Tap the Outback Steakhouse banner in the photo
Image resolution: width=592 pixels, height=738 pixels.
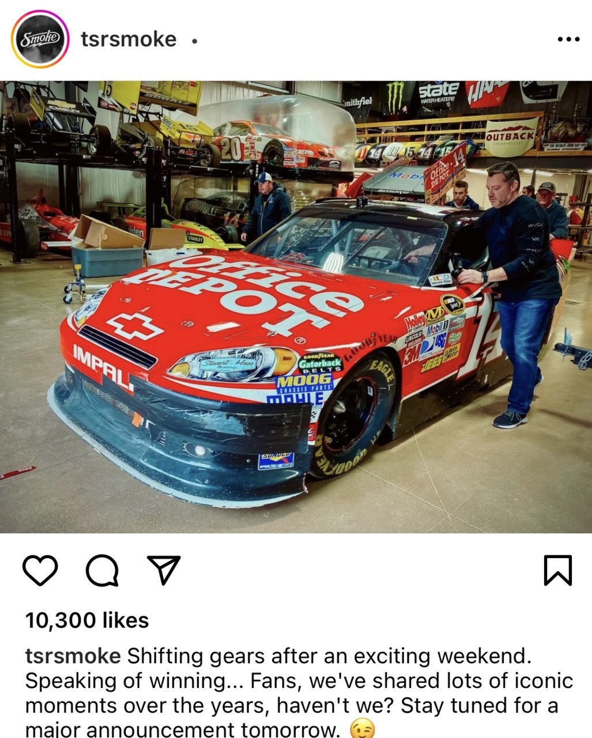click(511, 137)
